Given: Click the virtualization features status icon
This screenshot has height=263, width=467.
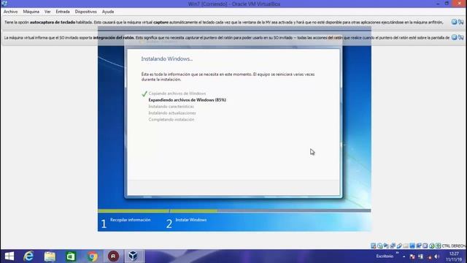Looking at the screenshot, I should click(x=425, y=245).
